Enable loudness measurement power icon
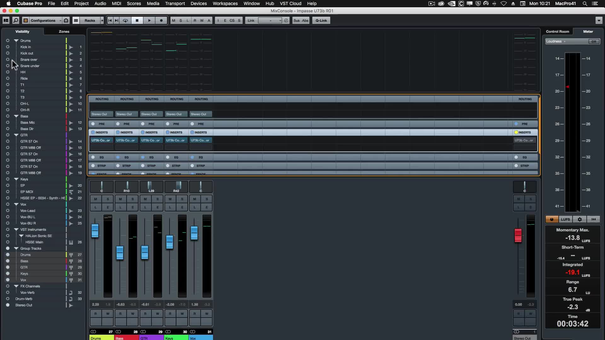 (552, 219)
